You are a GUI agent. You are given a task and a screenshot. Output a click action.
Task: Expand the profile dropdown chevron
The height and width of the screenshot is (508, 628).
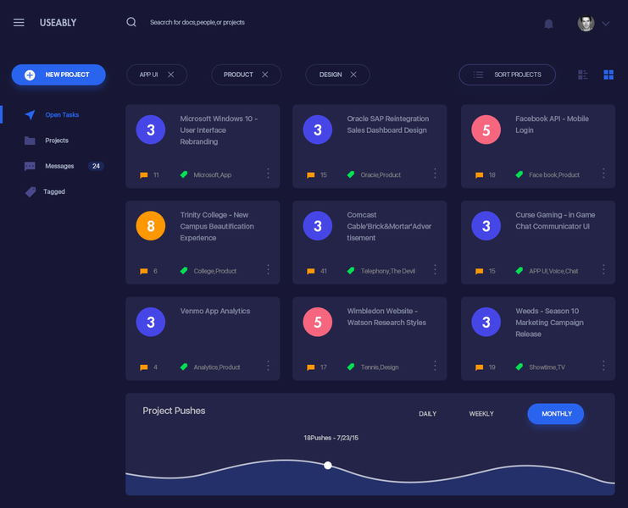point(606,24)
